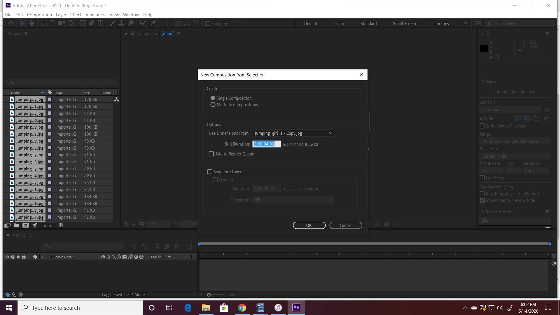This screenshot has width=560, height=315.
Task: Click inside the Still Duration field
Action: pyautogui.click(x=266, y=144)
